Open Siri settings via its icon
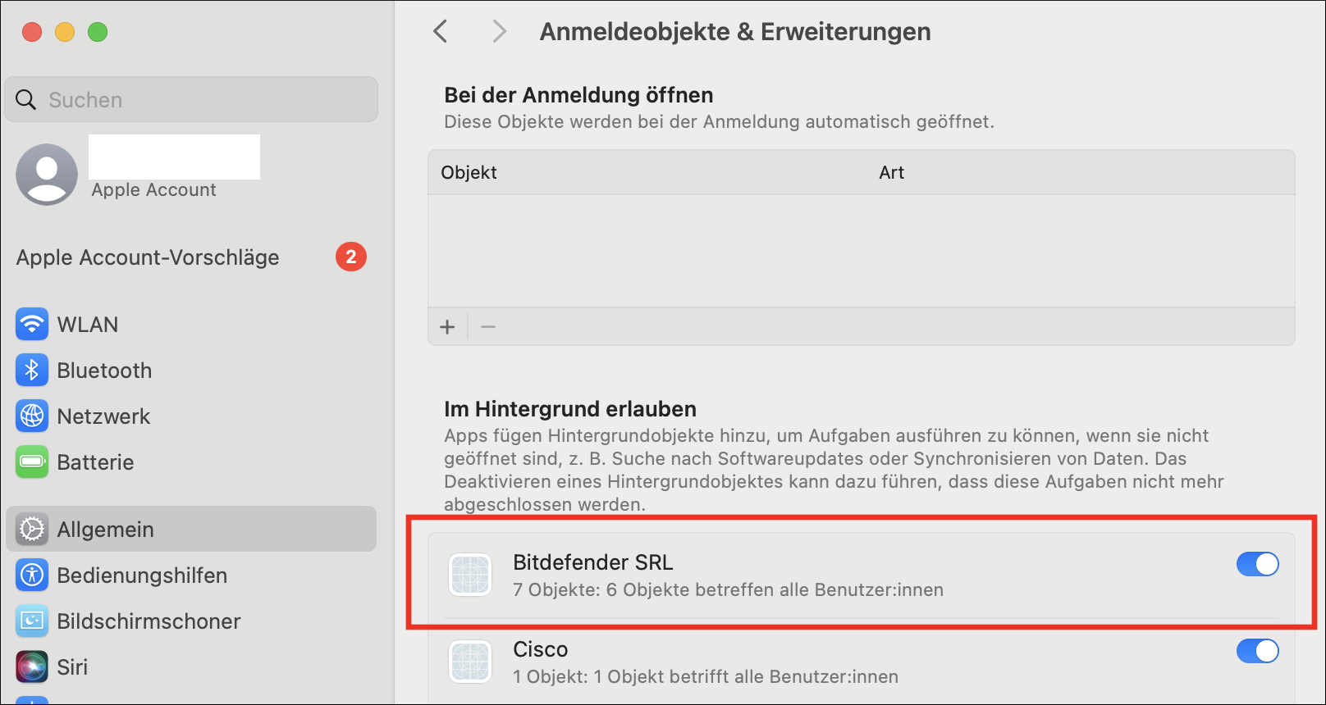The height and width of the screenshot is (705, 1326). coord(32,667)
